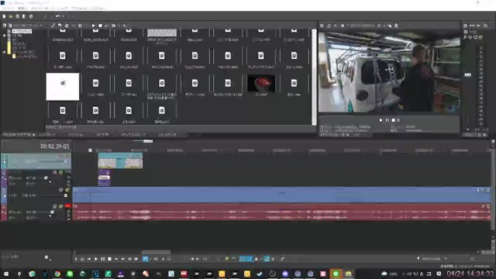Open the pan mode dropdown on first audio track
The height and width of the screenshot is (279, 496).
click(x=50, y=183)
